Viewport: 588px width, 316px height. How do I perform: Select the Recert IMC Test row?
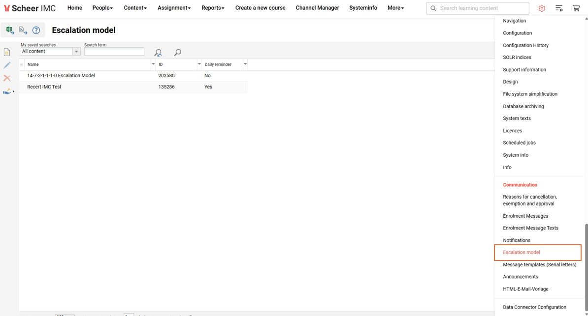pyautogui.click(x=133, y=87)
